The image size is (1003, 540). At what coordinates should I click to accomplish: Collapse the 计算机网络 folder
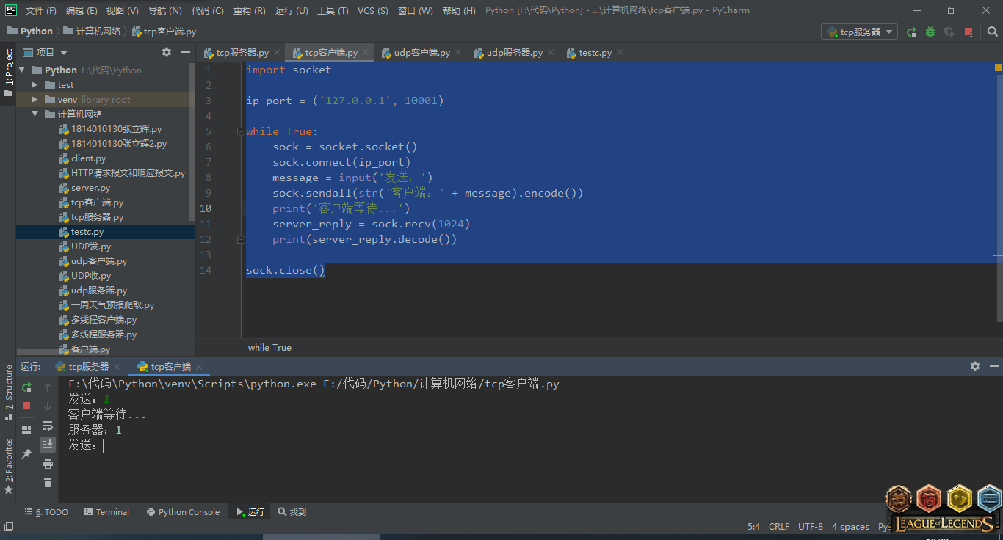coord(35,114)
